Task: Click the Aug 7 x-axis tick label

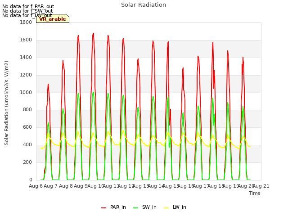Action: [x=51, y=186]
